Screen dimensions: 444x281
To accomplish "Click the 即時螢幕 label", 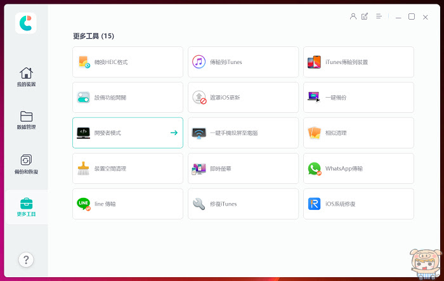I will (221, 169).
